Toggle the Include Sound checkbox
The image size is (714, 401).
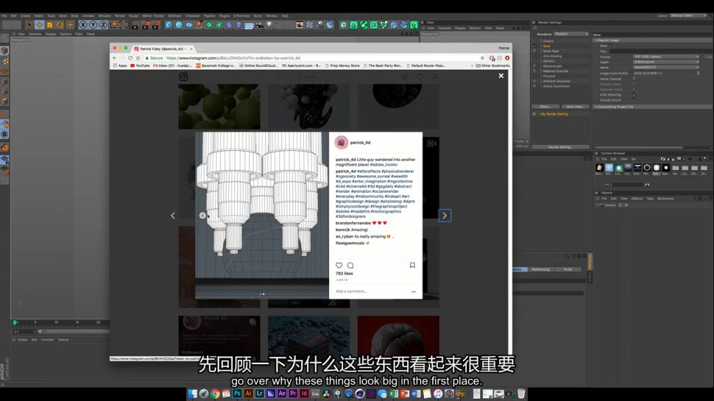click(634, 100)
